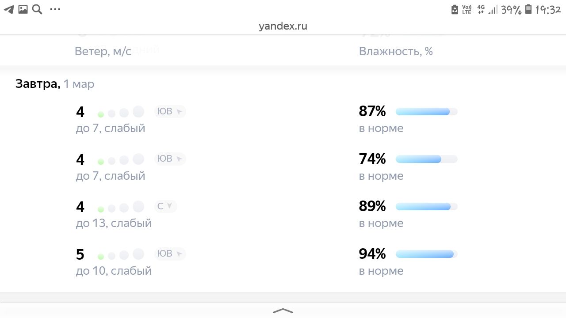Select the "Ветер, м/с" column label
Screen dimensions: 566x318
tap(103, 51)
